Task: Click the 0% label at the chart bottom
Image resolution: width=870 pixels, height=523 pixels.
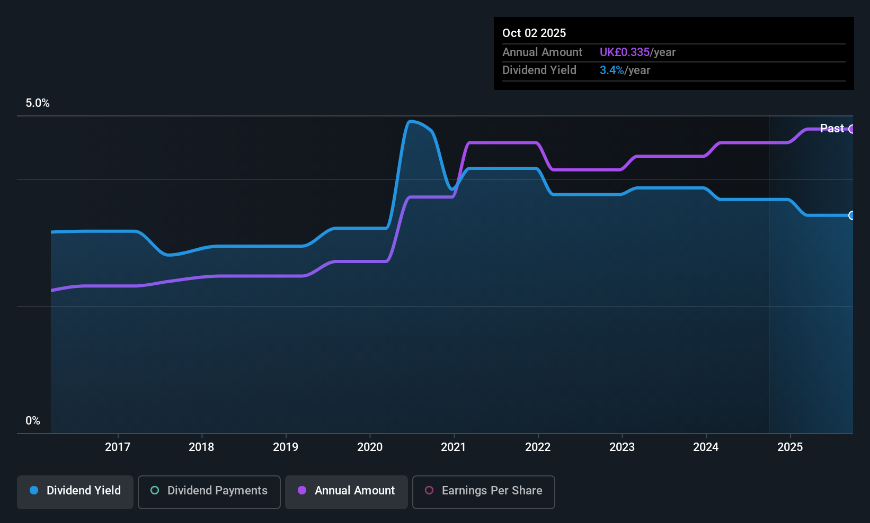Action: 32,420
